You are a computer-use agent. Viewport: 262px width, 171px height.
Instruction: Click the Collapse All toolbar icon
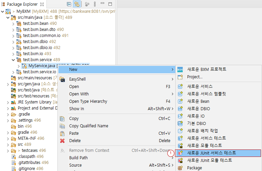pos(69,4)
